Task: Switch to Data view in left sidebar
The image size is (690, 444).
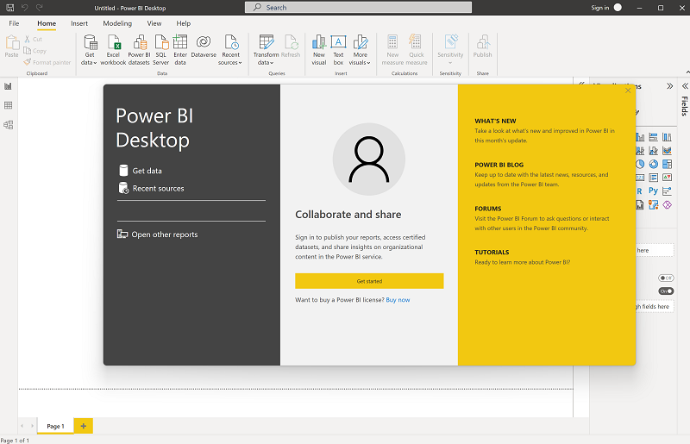Action: click(8, 105)
